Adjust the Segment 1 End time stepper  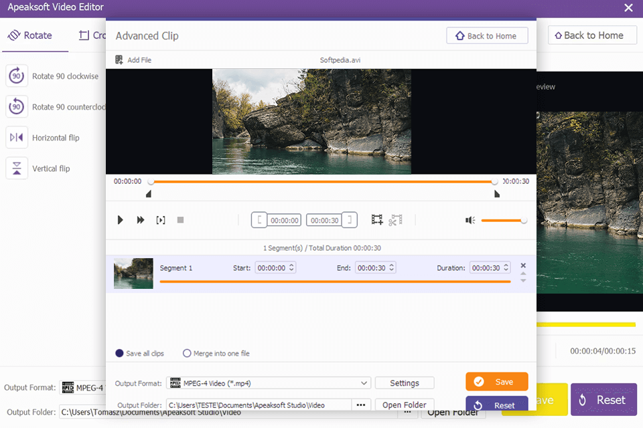392,267
